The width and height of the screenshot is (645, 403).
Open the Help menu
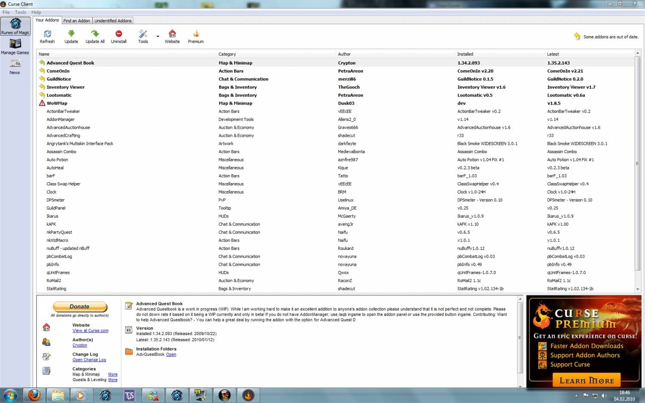click(36, 12)
